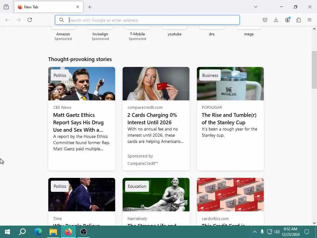Screen dimensions: 317x238
Task: Open the Downloads panel
Action: click(x=276, y=20)
